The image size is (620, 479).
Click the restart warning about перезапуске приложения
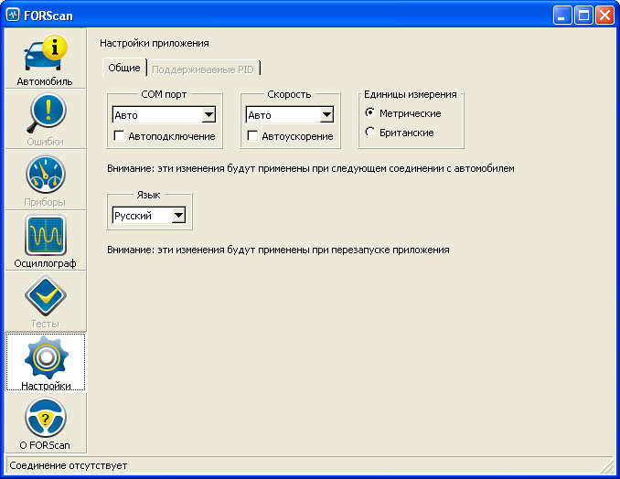[278, 250]
